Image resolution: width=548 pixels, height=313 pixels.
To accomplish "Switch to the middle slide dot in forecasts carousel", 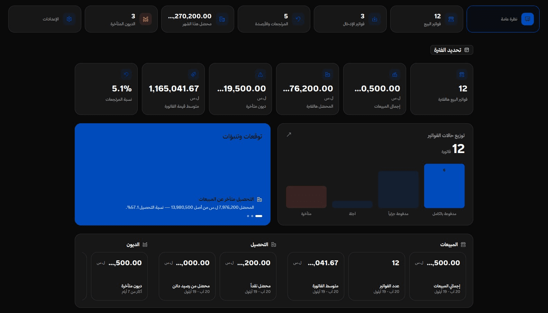I will [252, 216].
